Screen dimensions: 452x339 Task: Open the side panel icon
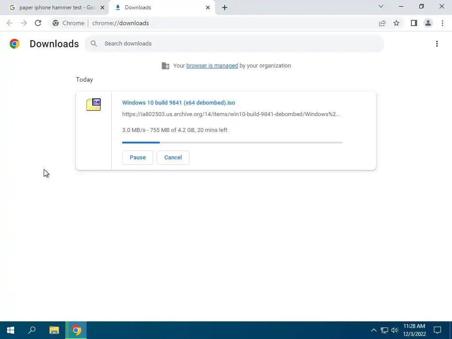[414, 23]
